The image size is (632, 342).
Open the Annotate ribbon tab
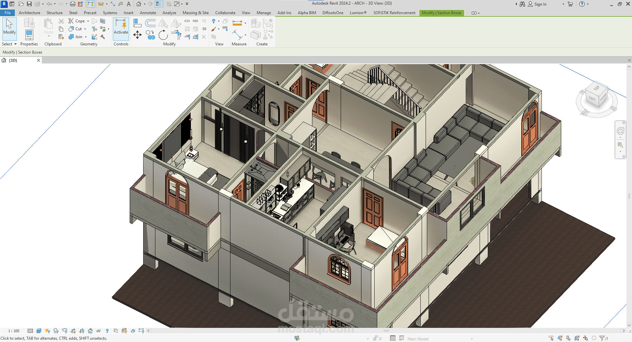[x=148, y=13]
